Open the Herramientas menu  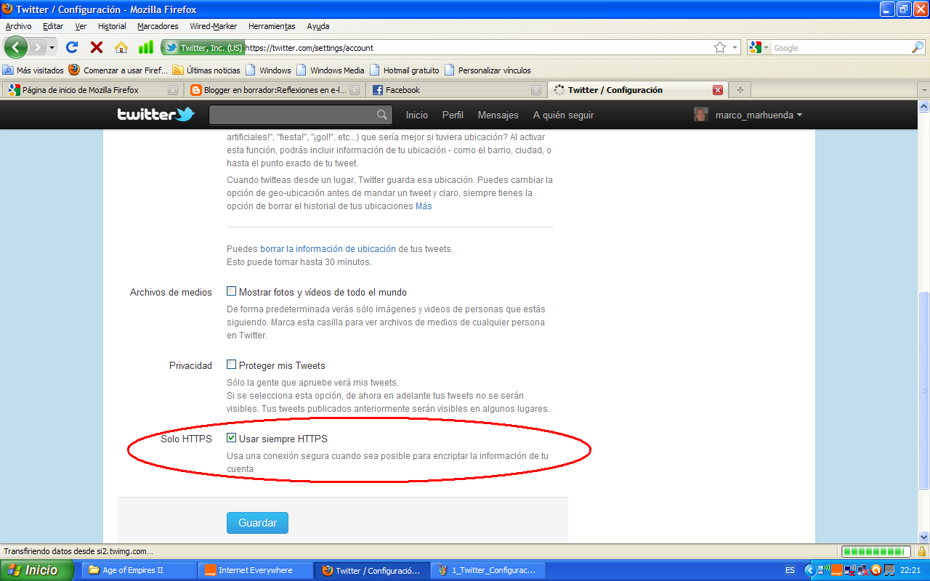[272, 26]
